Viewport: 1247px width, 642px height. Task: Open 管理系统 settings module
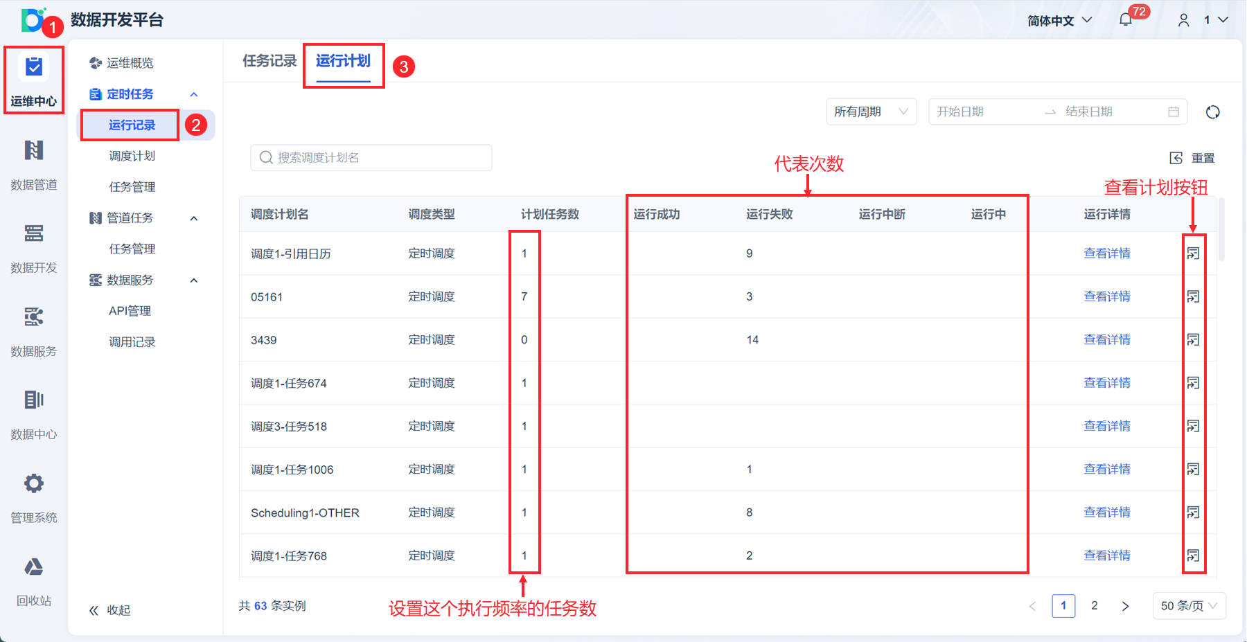pyautogui.click(x=33, y=497)
